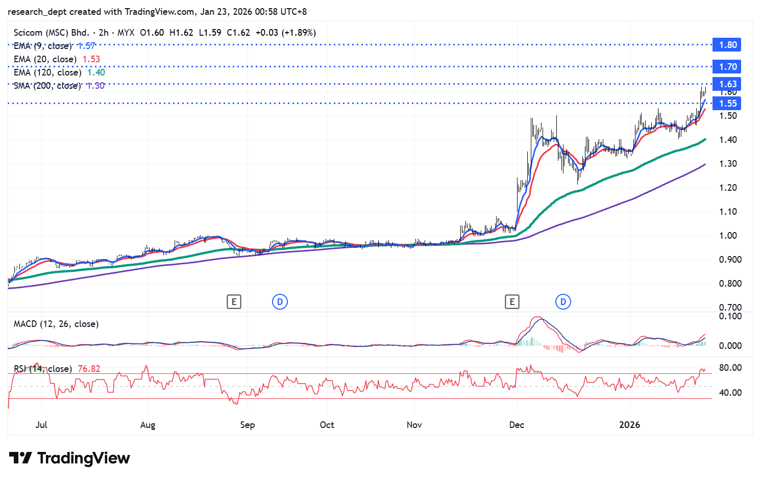This screenshot has width=761, height=481.
Task: Select the EMA (20, close) indicator legend
Action: click(45, 59)
